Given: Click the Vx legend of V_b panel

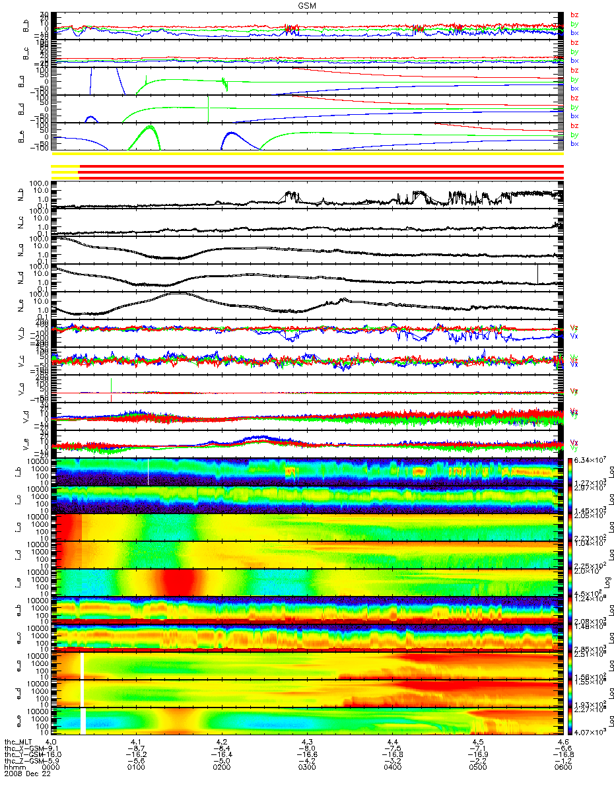Looking at the screenshot, I should (x=575, y=335).
